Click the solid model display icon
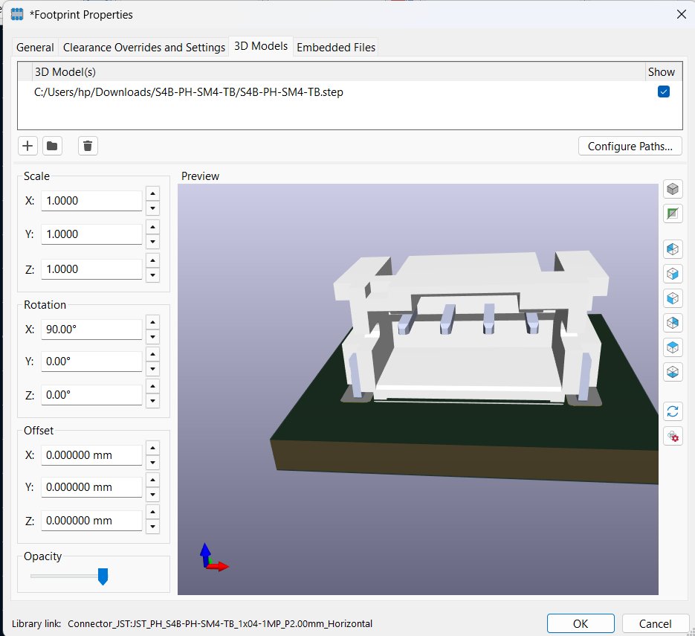 [x=673, y=189]
